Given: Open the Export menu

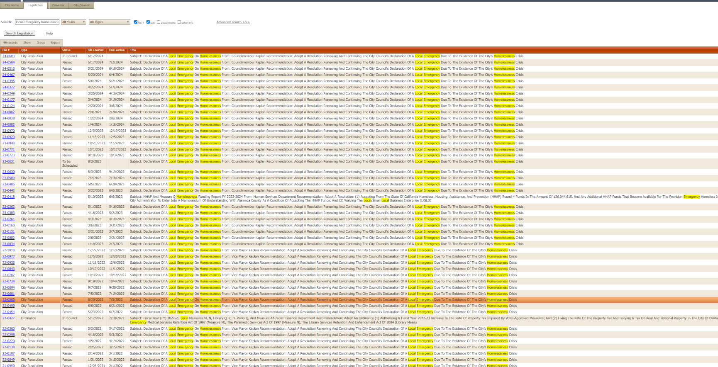Looking at the screenshot, I should tap(55, 43).
